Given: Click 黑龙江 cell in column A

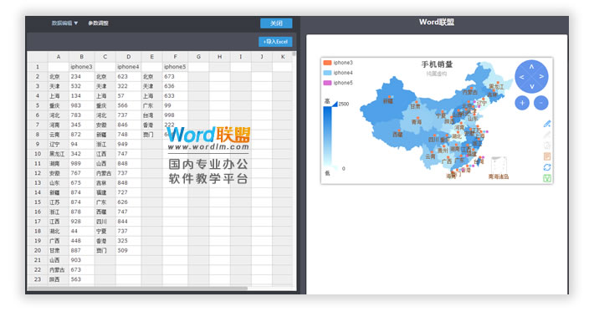Looking at the screenshot, I should (x=59, y=154).
